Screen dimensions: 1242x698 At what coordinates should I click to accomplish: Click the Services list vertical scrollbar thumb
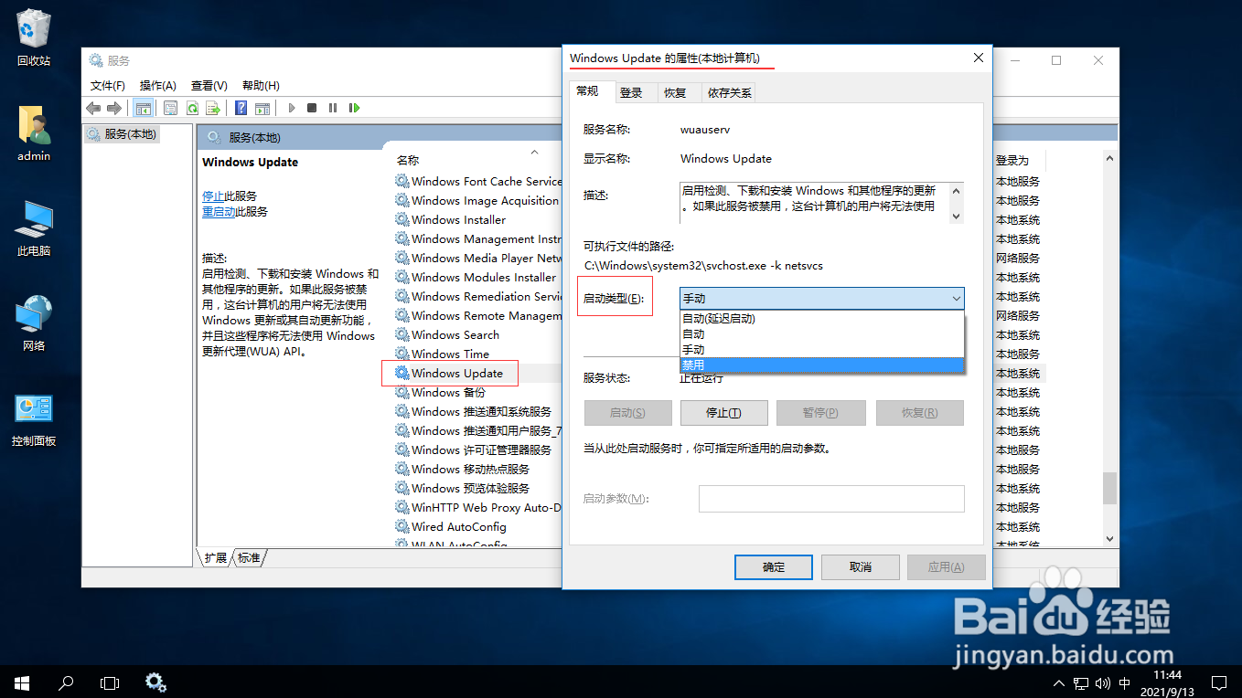[x=1110, y=488]
